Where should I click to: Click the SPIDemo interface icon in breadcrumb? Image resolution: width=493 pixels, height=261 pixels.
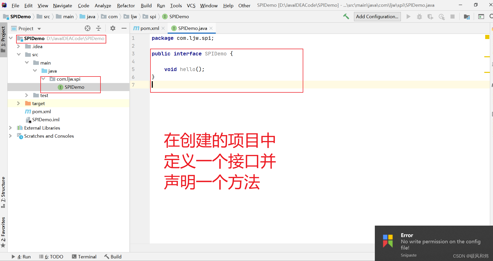click(x=165, y=16)
